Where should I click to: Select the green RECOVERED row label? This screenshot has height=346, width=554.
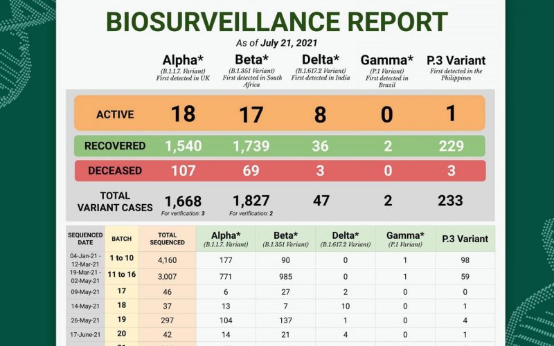115,146
